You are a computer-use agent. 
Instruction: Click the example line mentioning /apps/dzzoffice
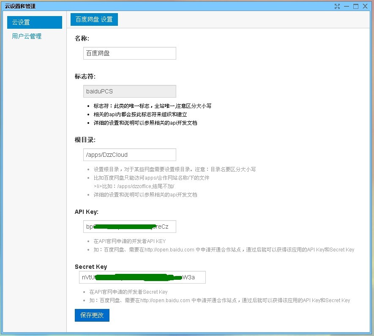click(134, 186)
